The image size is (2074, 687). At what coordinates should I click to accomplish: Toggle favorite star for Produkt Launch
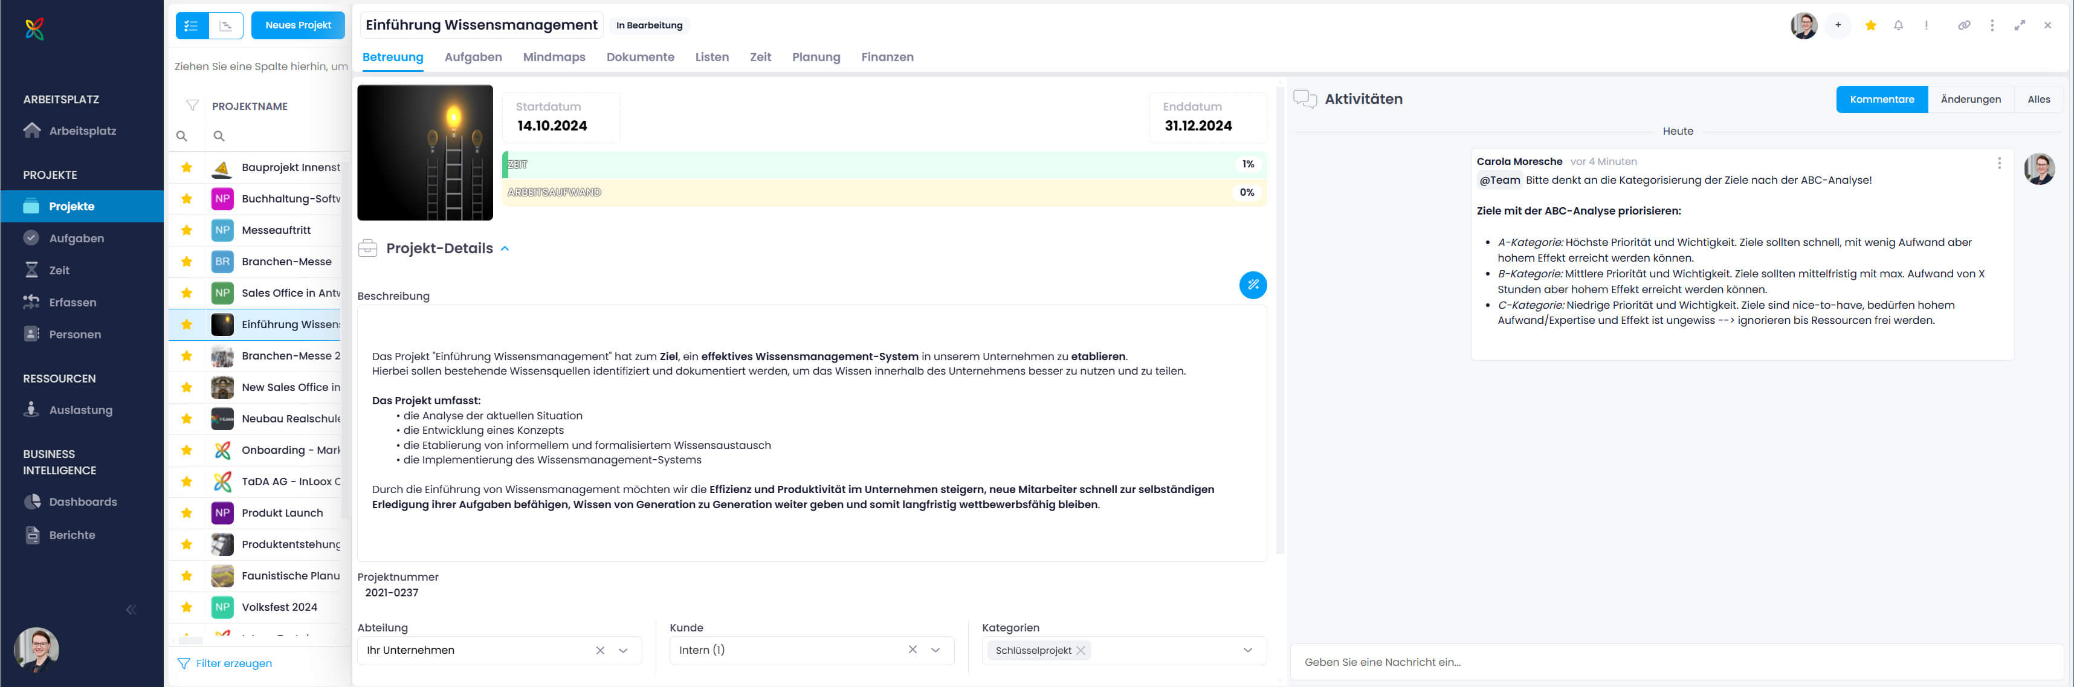(x=187, y=513)
